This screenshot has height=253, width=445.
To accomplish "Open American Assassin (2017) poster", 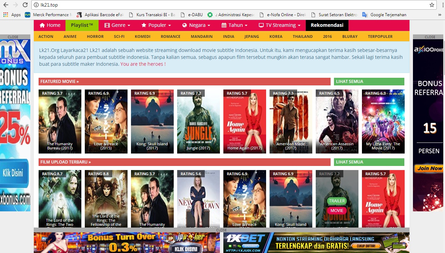I will pyautogui.click(x=337, y=122).
